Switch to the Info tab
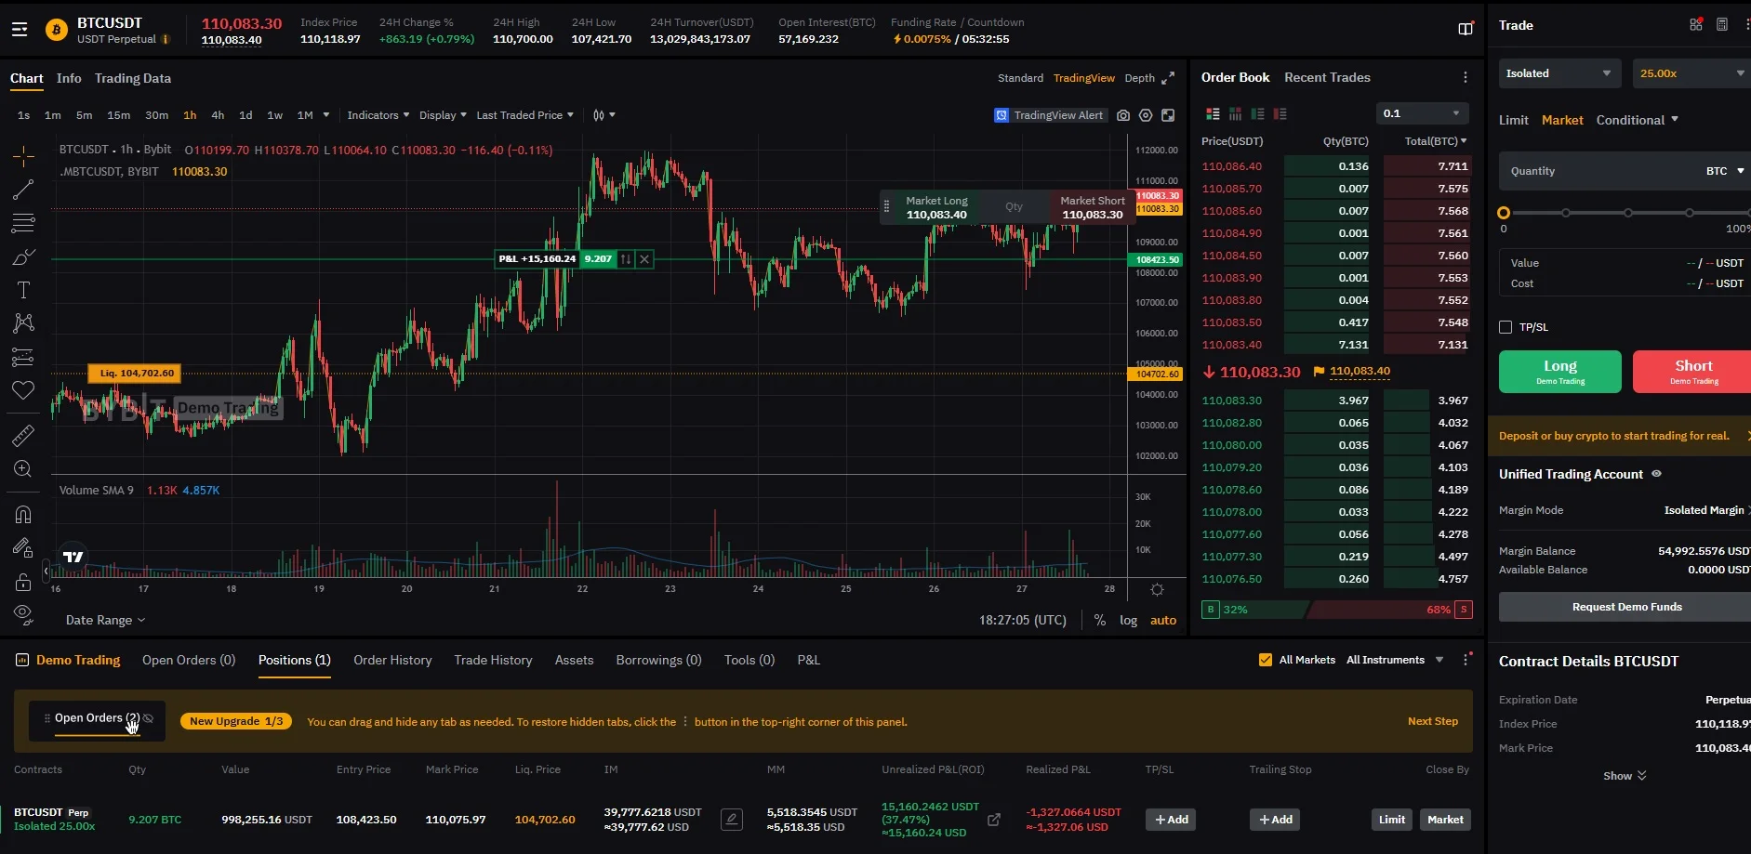The image size is (1751, 854). pyautogui.click(x=69, y=78)
